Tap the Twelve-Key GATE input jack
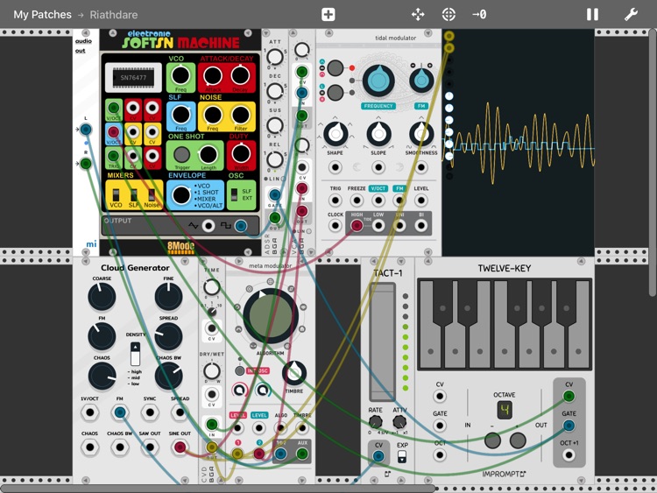The width and height of the screenshot is (657, 493). 440,426
